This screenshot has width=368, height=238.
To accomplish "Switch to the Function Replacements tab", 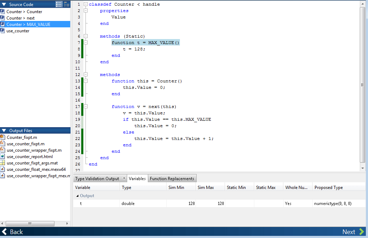I will tap(172, 179).
